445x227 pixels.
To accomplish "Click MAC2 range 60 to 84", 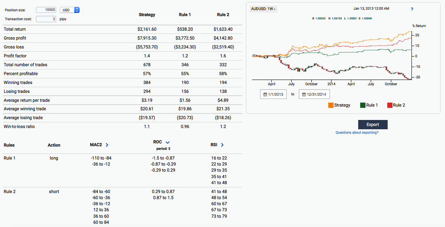I will 102,222.
